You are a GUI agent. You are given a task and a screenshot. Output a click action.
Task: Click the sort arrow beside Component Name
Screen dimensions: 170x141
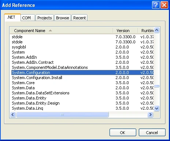click(x=50, y=31)
